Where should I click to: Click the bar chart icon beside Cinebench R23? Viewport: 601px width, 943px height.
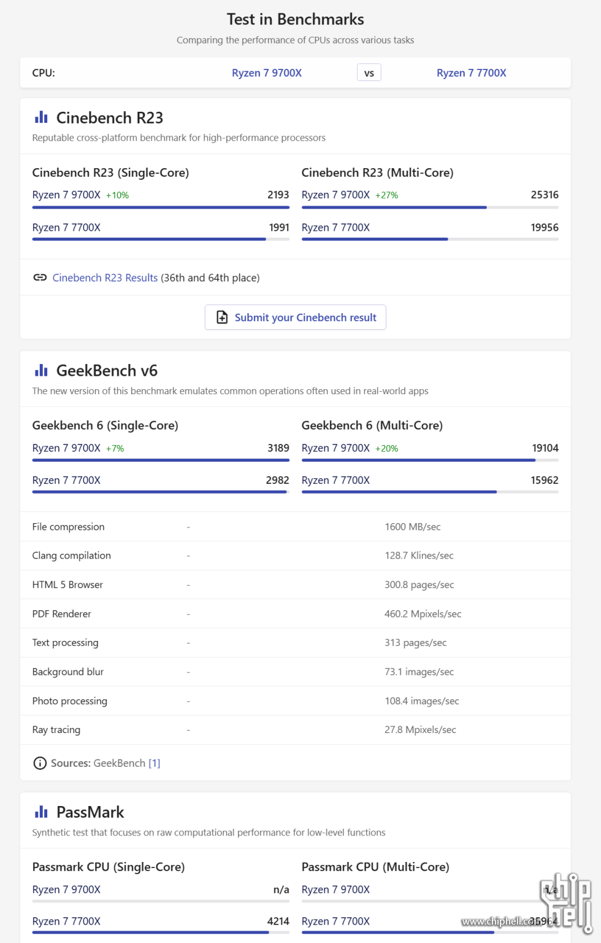41,117
